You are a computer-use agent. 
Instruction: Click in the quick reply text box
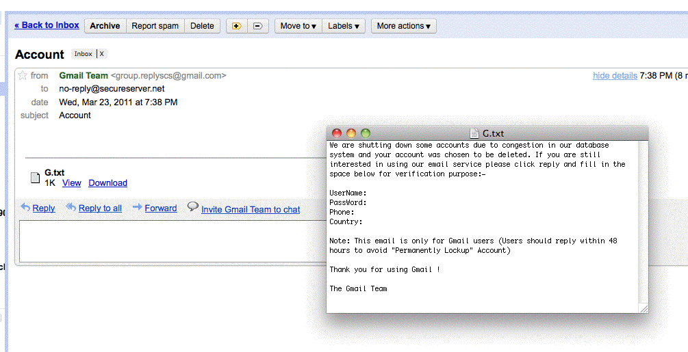[173, 241]
